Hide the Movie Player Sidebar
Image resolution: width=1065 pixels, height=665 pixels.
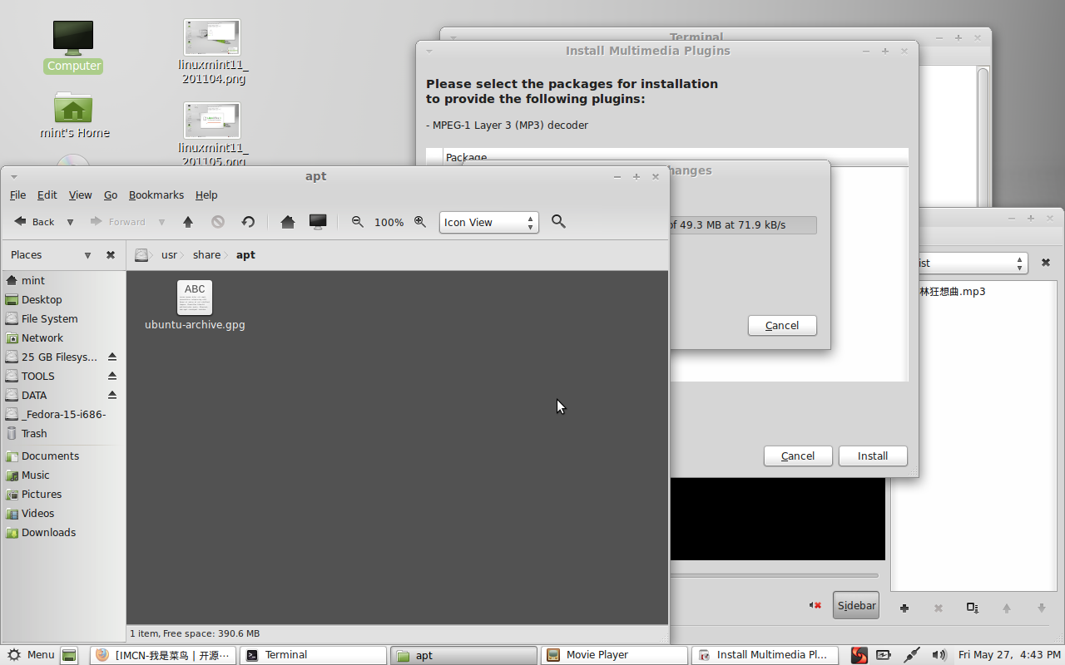(x=855, y=605)
